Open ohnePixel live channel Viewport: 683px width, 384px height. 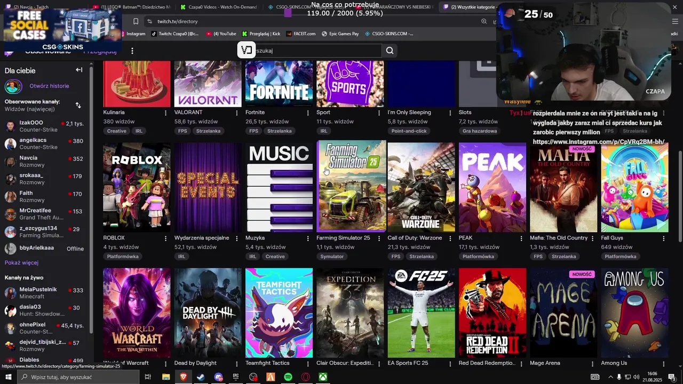[x=45, y=328]
